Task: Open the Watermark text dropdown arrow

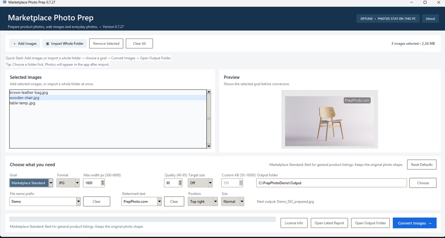Action: pos(159,202)
